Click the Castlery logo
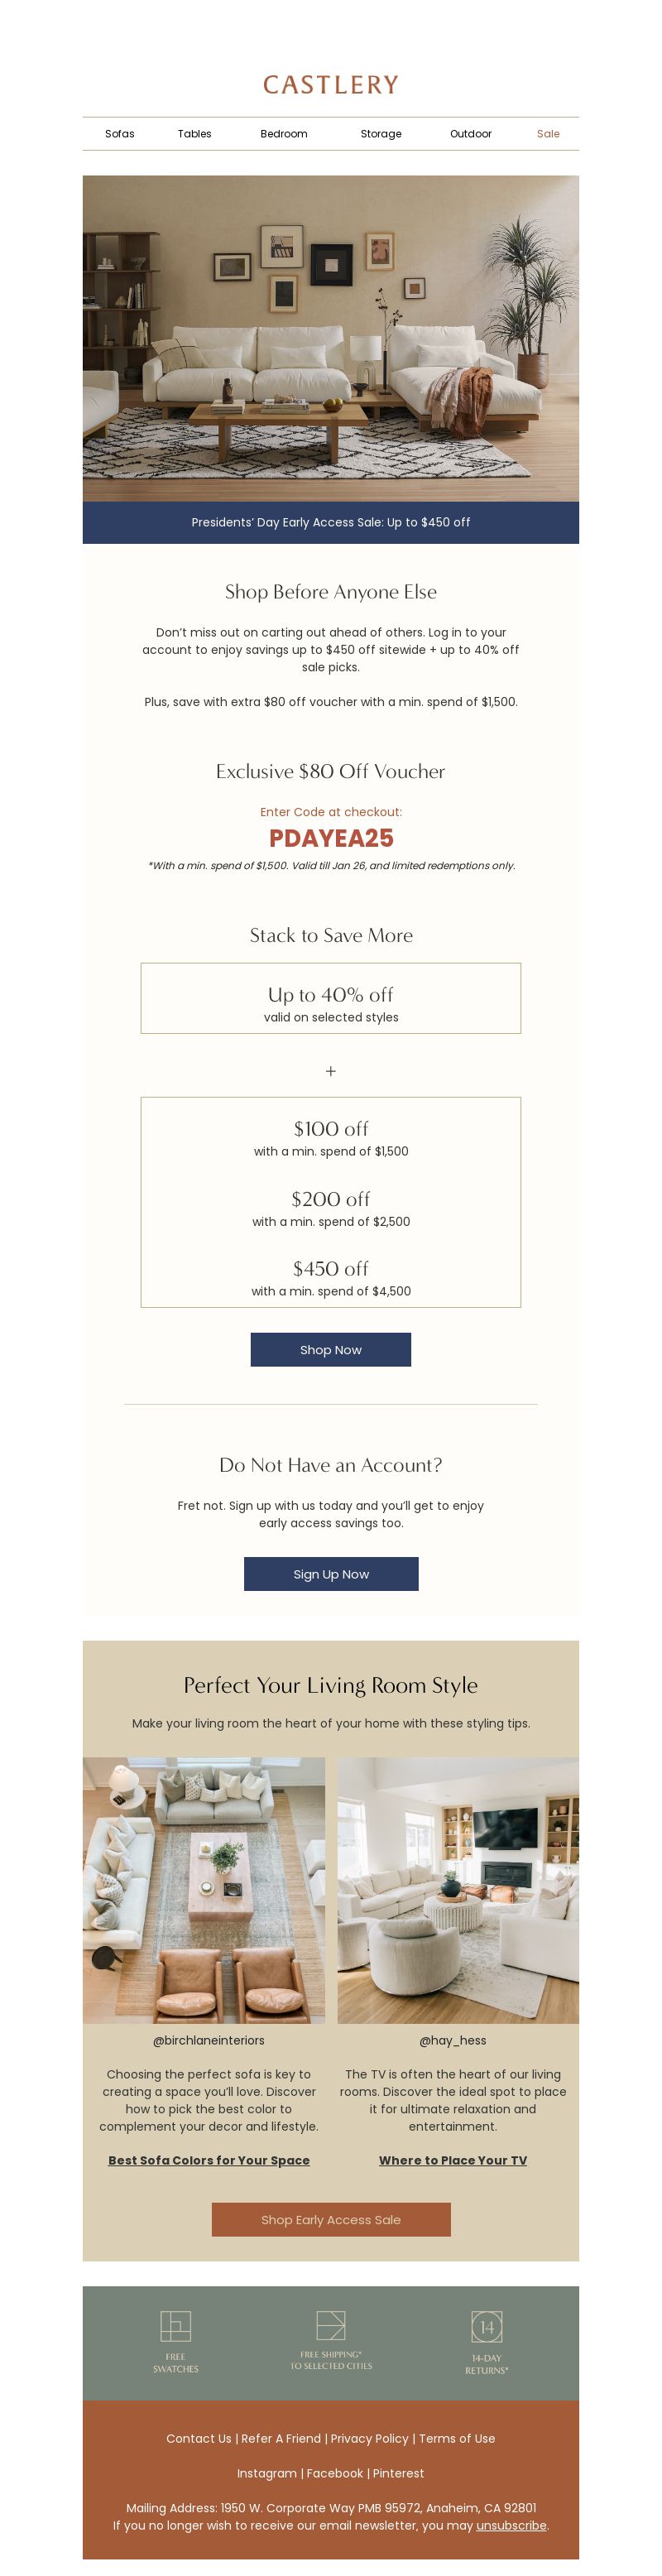This screenshot has width=662, height=2576. click(331, 85)
